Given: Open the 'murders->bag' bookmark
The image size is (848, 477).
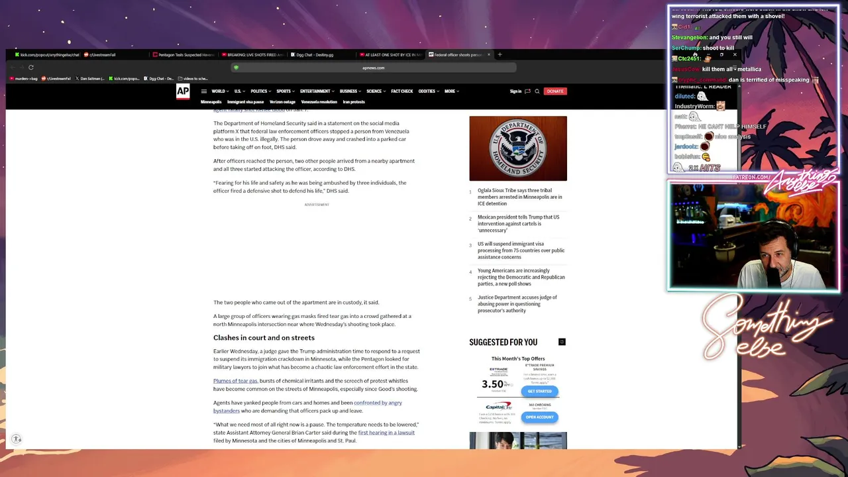Looking at the screenshot, I should (23, 78).
